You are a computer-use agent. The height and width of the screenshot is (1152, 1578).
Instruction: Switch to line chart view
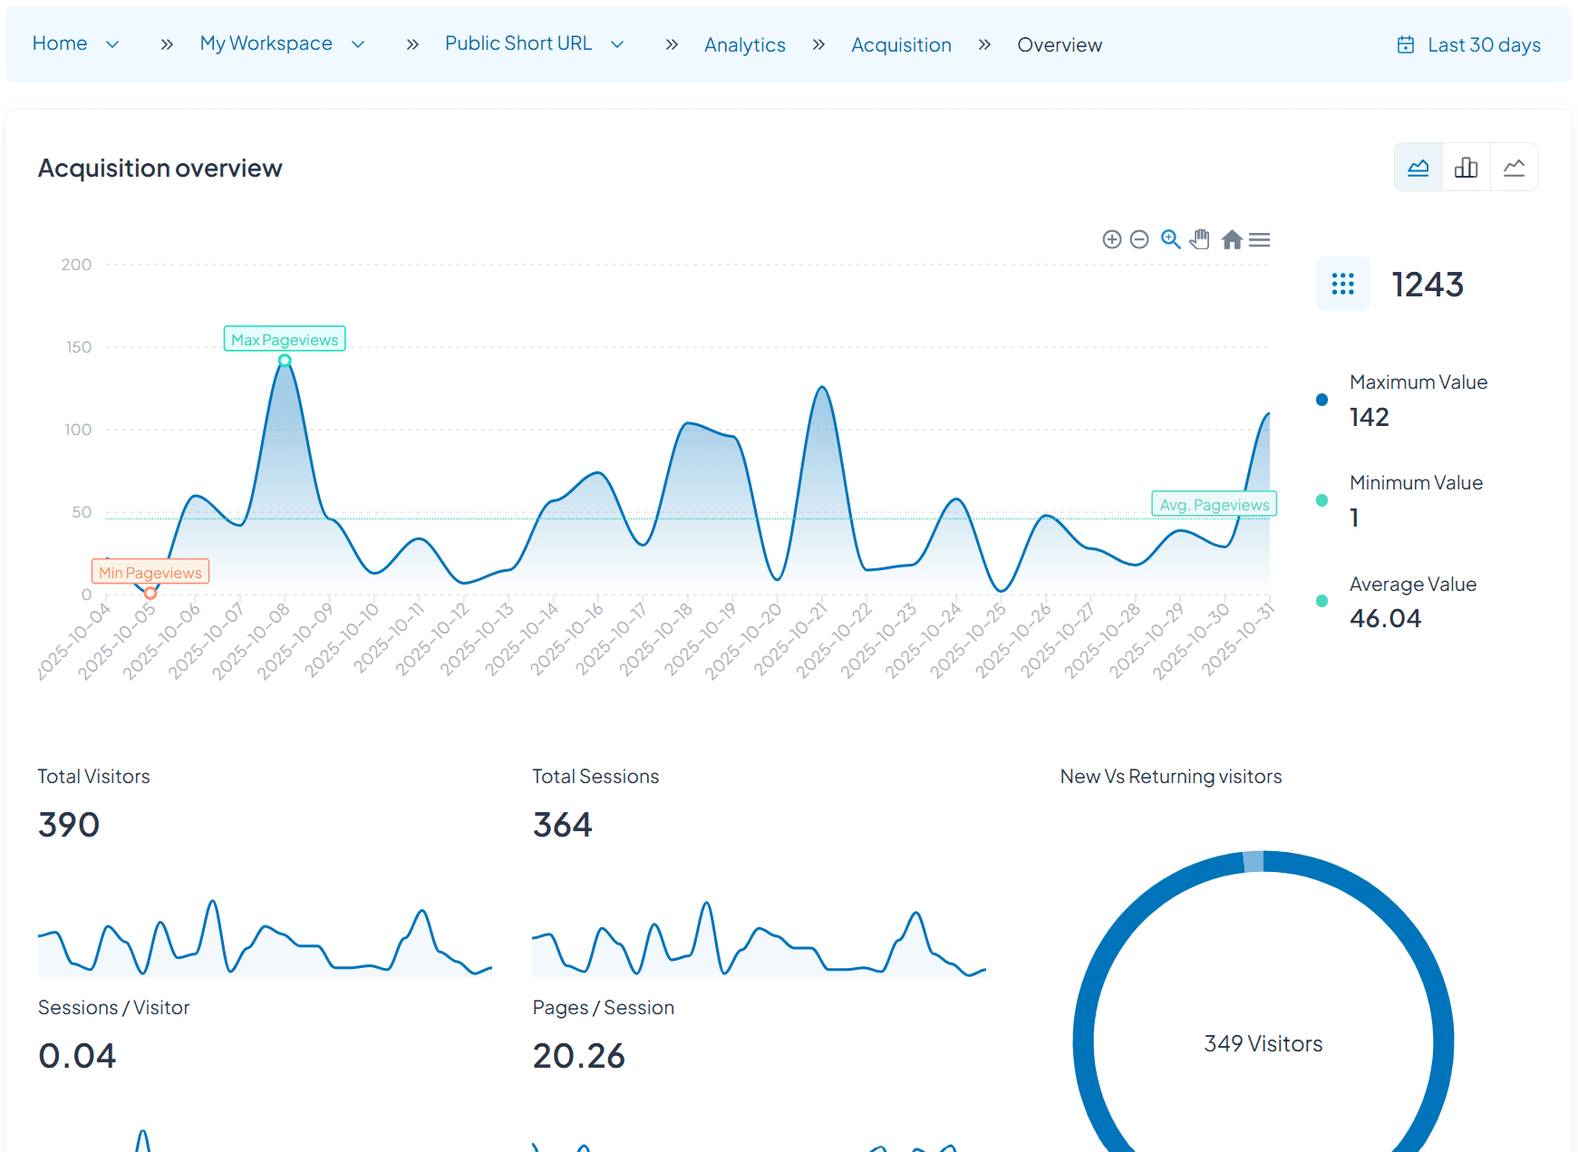coord(1514,168)
